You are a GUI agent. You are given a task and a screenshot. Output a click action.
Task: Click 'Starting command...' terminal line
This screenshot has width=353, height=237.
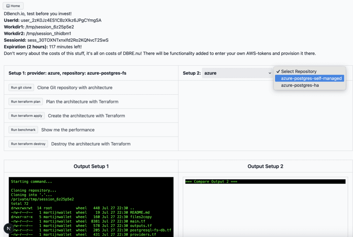[x=31, y=182]
